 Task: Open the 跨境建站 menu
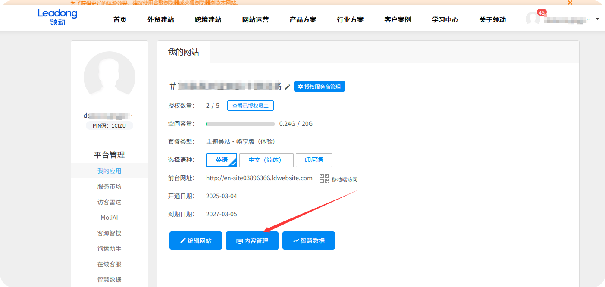click(208, 19)
